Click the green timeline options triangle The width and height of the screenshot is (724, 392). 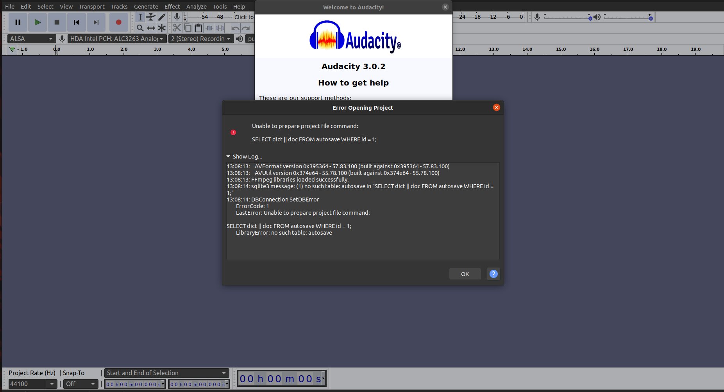(x=12, y=49)
